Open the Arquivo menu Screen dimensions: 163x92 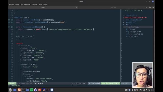click(x=11, y=4)
